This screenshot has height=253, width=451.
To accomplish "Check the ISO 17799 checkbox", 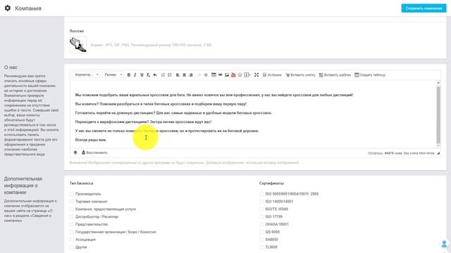I will (x=261, y=217).
